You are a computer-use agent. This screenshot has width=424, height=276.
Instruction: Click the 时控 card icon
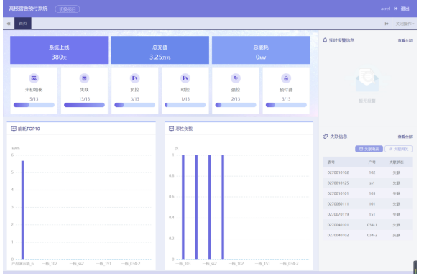185,78
